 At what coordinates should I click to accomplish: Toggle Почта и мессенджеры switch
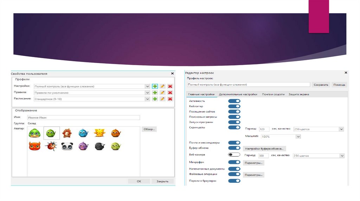(x=234, y=143)
